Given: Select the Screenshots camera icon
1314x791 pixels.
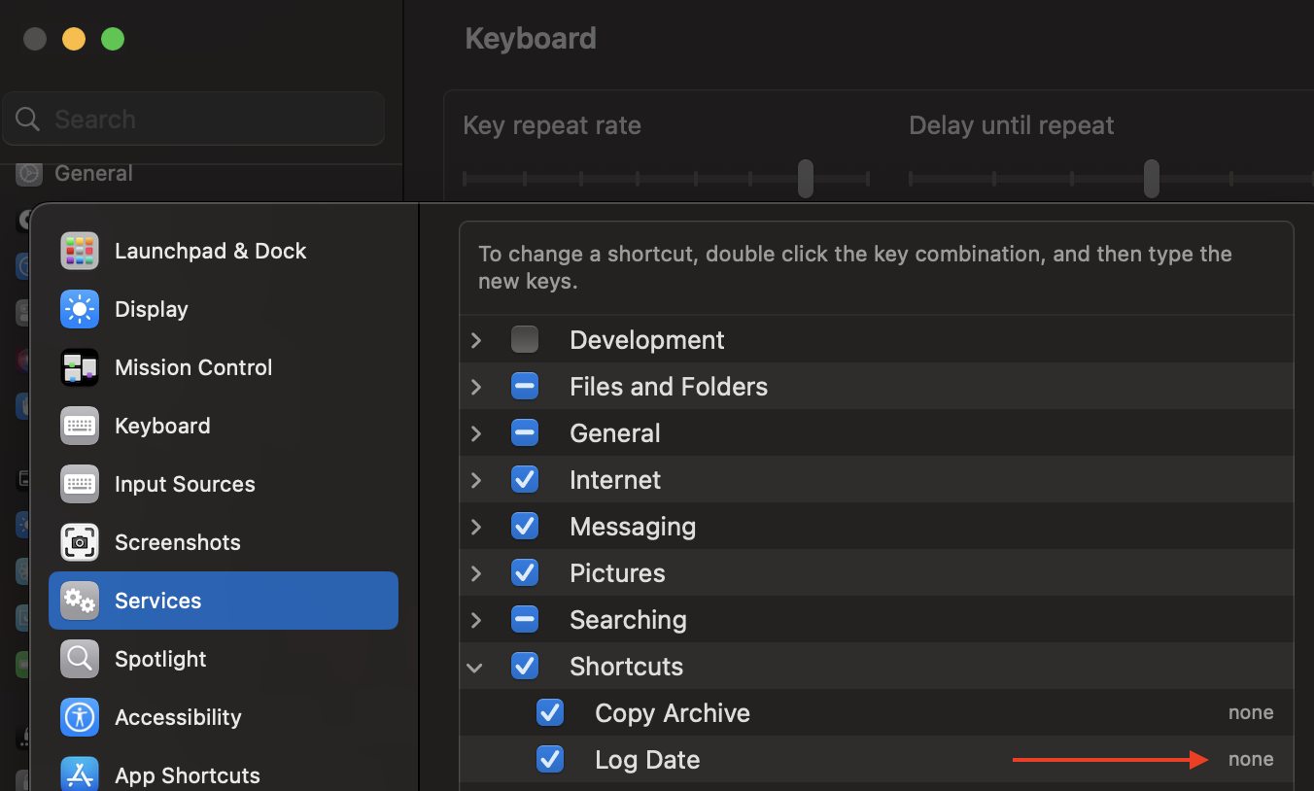Looking at the screenshot, I should point(80,542).
